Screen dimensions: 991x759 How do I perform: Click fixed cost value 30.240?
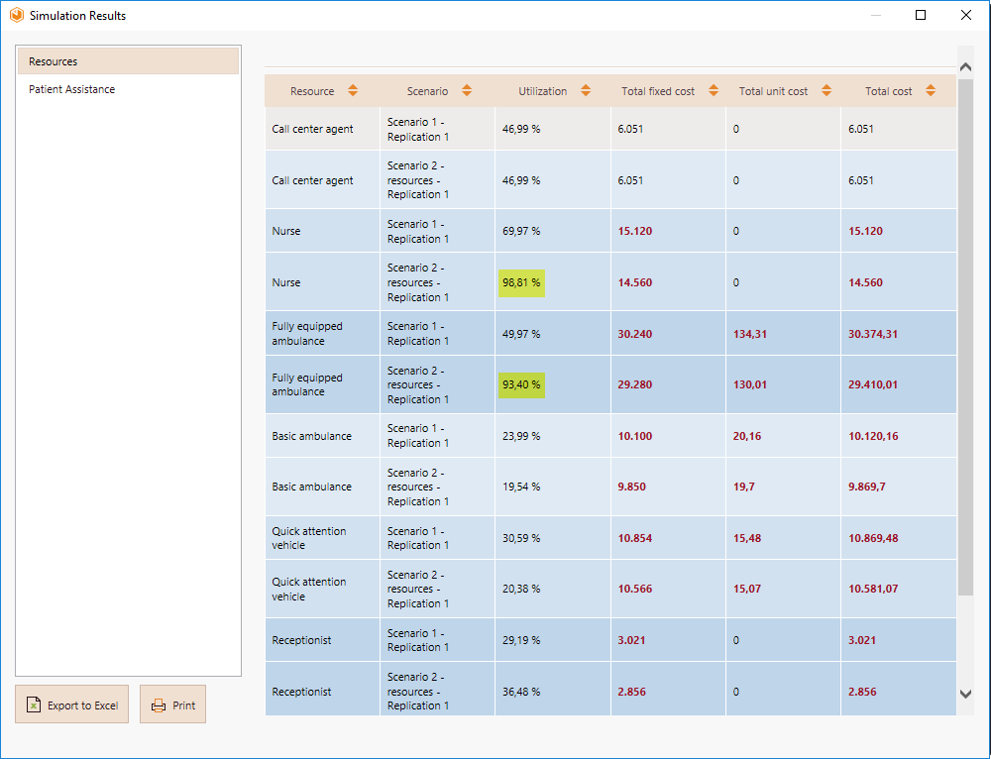tap(635, 334)
